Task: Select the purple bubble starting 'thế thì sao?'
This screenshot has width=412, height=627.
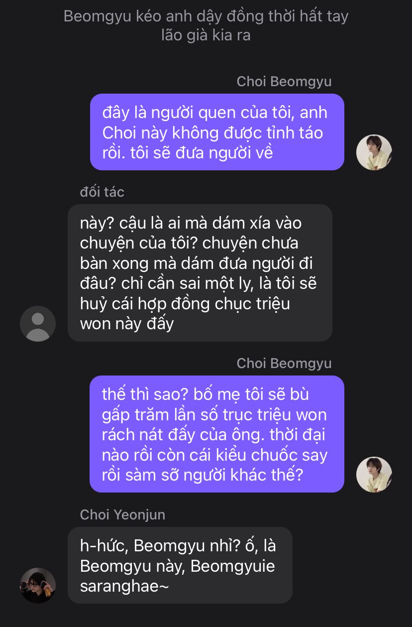Action: (217, 434)
